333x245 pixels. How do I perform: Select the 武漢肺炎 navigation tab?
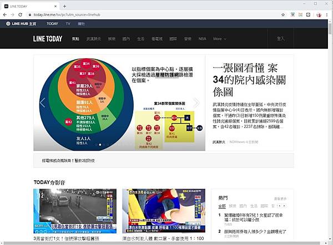point(94,39)
